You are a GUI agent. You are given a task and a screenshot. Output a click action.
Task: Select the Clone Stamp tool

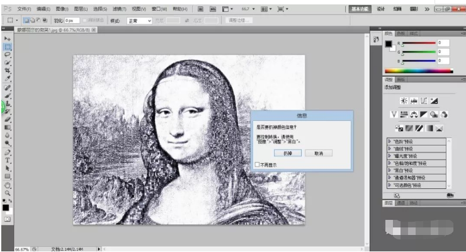click(x=8, y=104)
